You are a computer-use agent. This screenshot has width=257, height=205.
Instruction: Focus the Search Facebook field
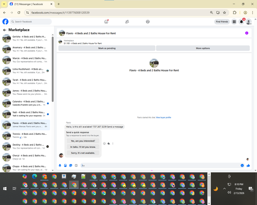click(31, 22)
